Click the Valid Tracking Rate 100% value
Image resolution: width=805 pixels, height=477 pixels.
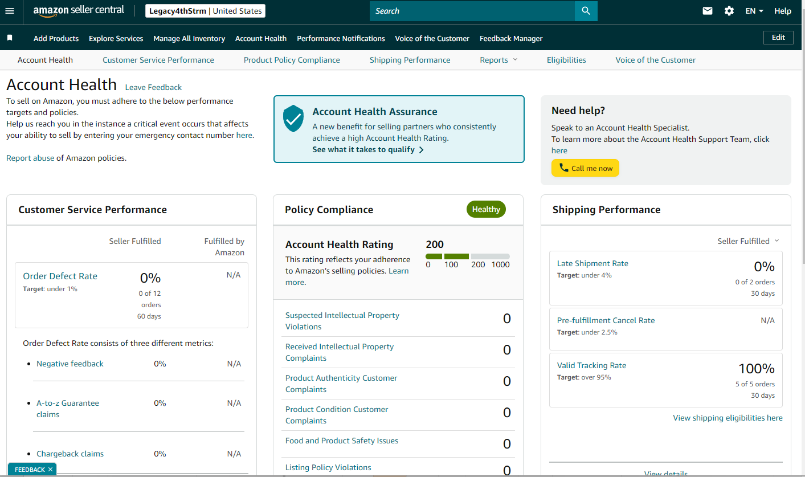coord(757,368)
